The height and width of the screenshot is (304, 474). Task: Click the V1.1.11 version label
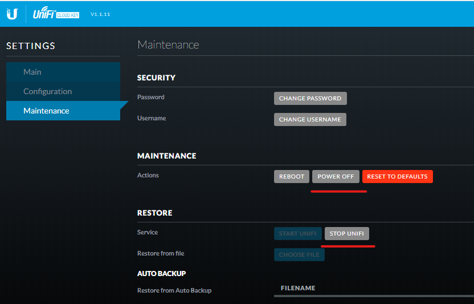[100, 14]
